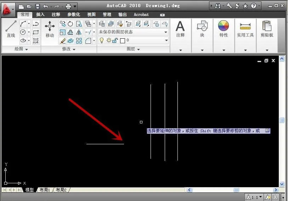The image size is (288, 201).
Task: Switch to the 插入 ribbon tab
Action: pyautogui.click(x=40, y=15)
